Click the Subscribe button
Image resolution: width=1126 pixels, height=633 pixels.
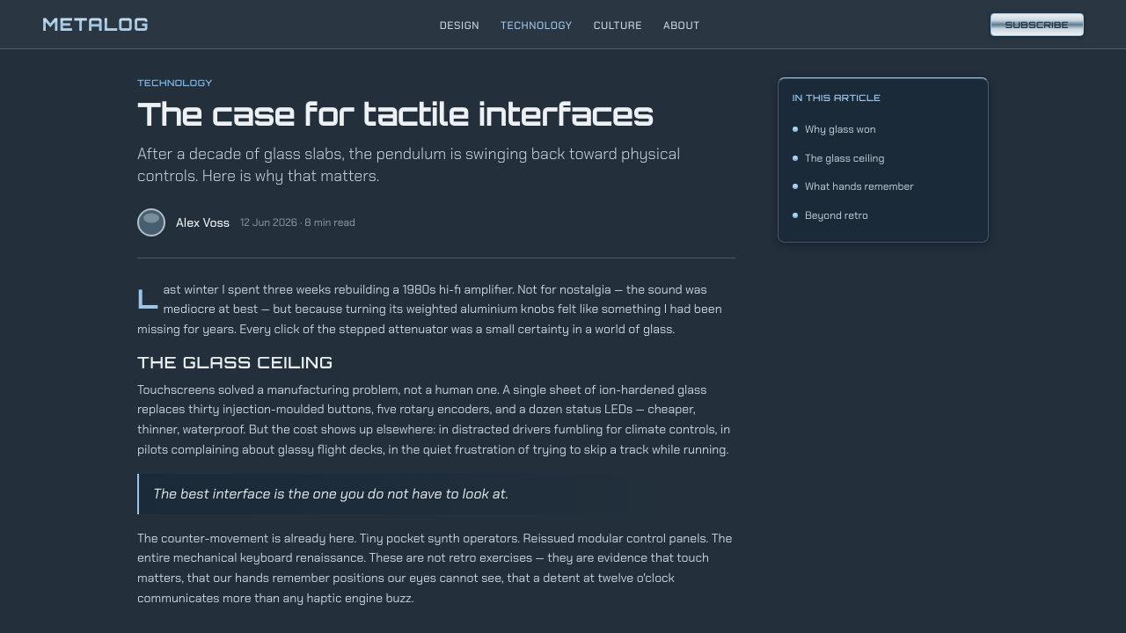click(x=1037, y=25)
